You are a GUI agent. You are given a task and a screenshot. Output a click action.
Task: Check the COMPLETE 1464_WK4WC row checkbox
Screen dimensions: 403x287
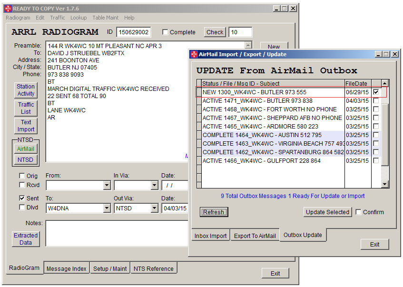pos(376,135)
